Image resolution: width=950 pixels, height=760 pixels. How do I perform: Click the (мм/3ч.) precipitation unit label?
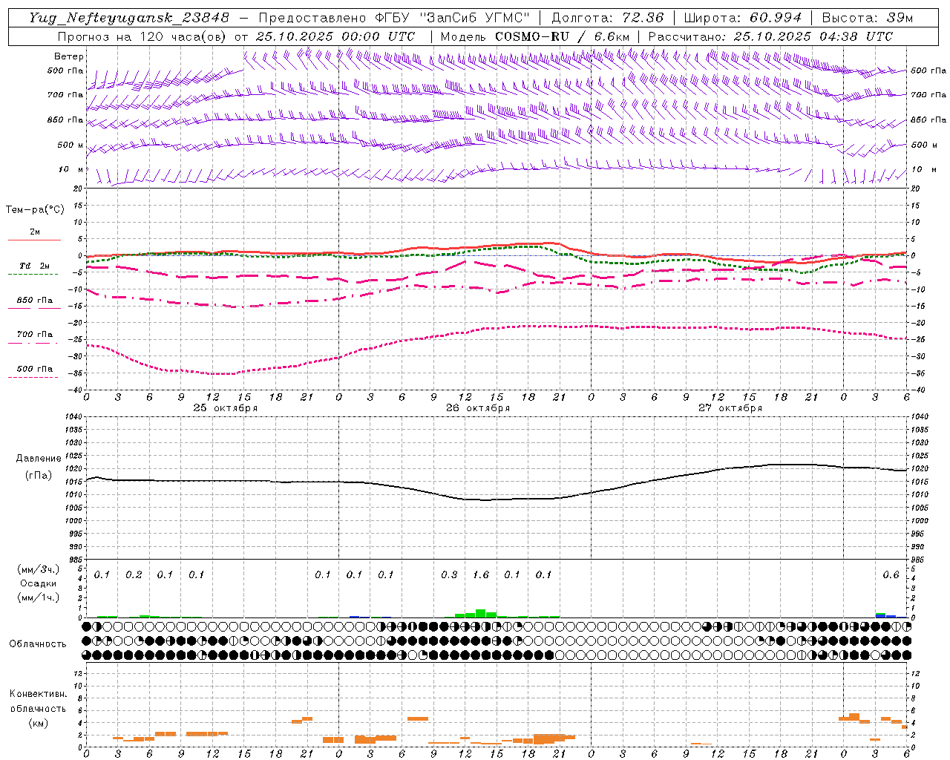click(38, 569)
